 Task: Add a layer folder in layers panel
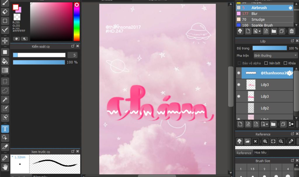273,124
